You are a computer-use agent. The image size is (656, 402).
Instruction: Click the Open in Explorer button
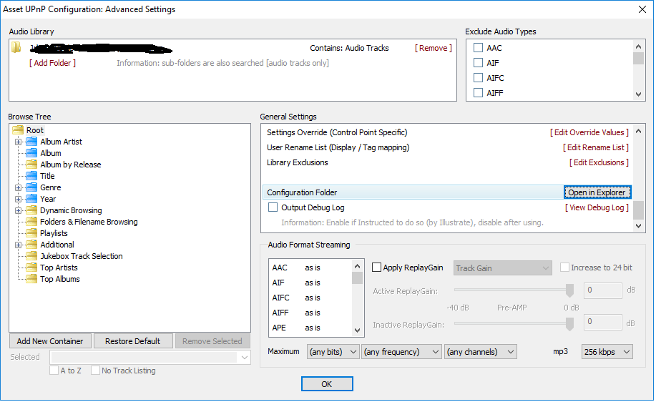pyautogui.click(x=597, y=192)
